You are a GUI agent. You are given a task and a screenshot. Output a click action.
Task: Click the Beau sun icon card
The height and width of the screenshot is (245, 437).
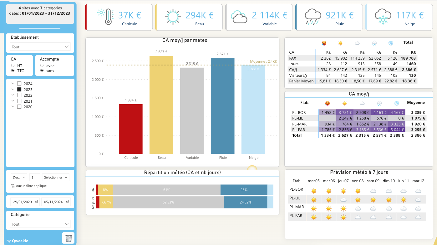point(172,17)
